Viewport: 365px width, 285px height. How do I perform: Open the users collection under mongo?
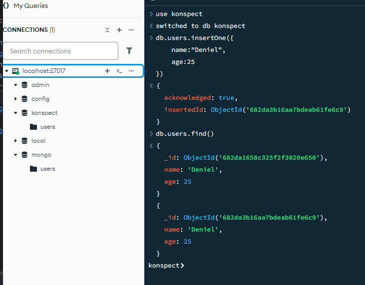coord(47,169)
